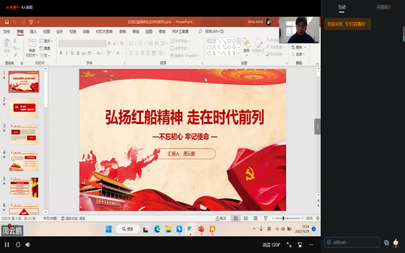Switch to Reading view icon
The height and width of the screenshot is (253, 405).
(x=256, y=218)
